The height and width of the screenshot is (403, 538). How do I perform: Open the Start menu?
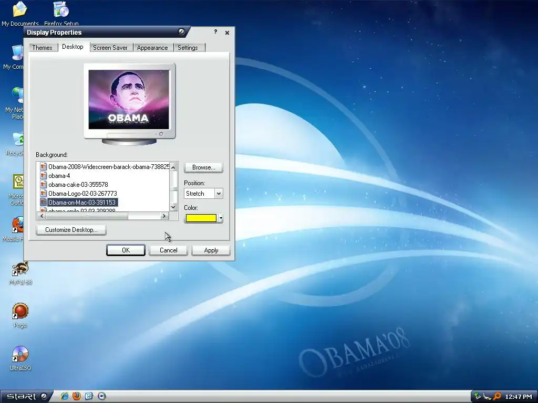(x=26, y=397)
